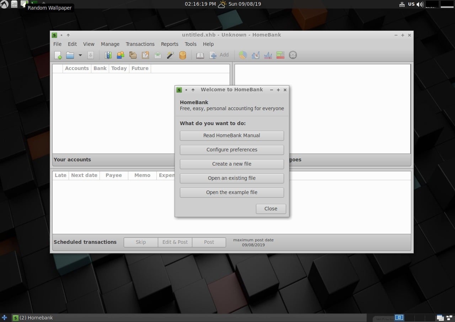Click the network connection tray icon

click(x=402, y=4)
